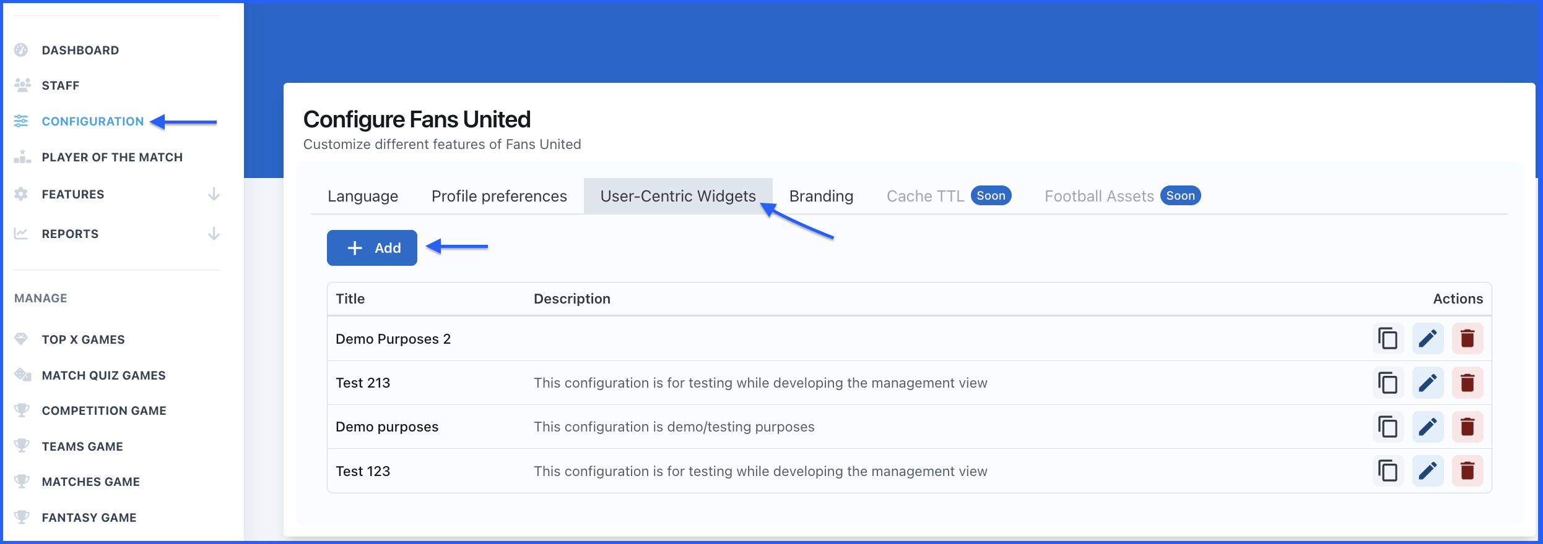Open Match Quiz Games section
Image resolution: width=1543 pixels, height=544 pixels.
coord(103,375)
